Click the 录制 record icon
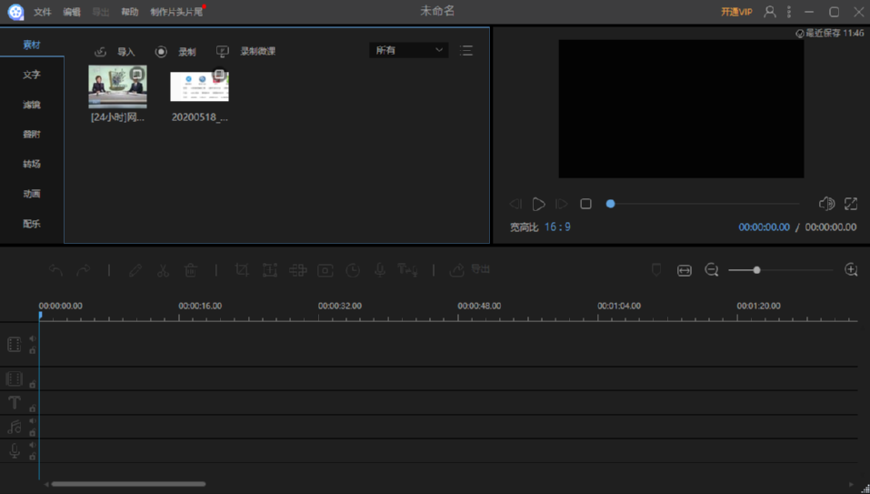 pyautogui.click(x=161, y=52)
